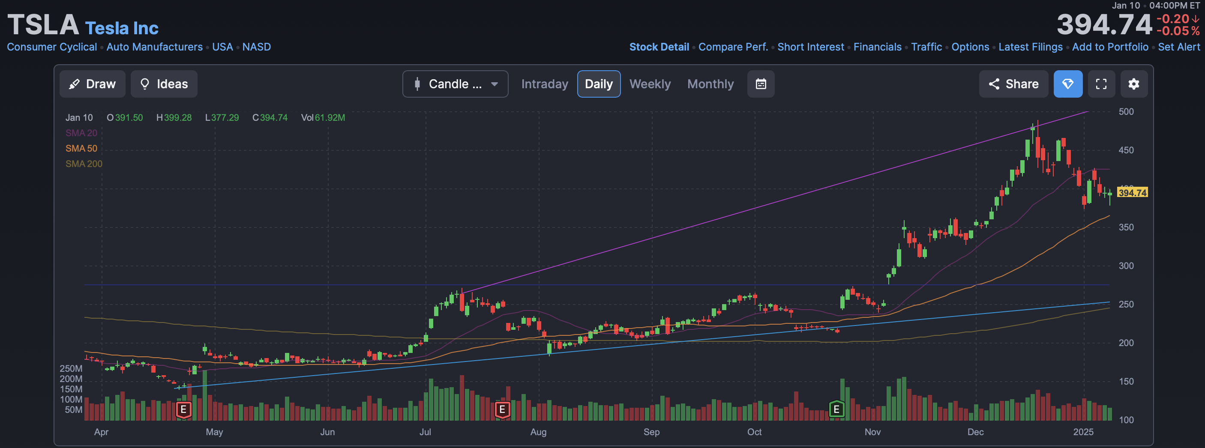Image resolution: width=1205 pixels, height=448 pixels.
Task: Open Compare Perf. link
Action: click(x=733, y=47)
